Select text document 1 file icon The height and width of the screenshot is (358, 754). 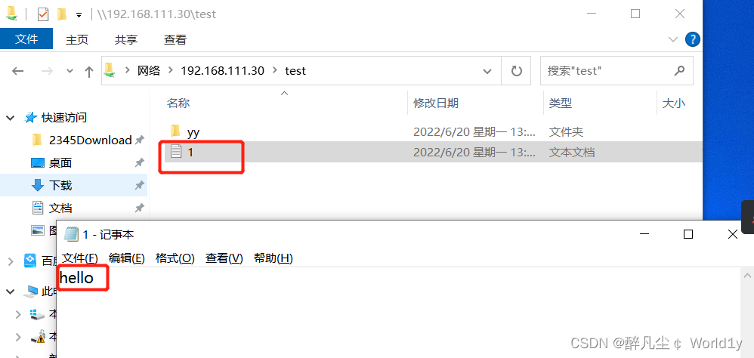[177, 152]
